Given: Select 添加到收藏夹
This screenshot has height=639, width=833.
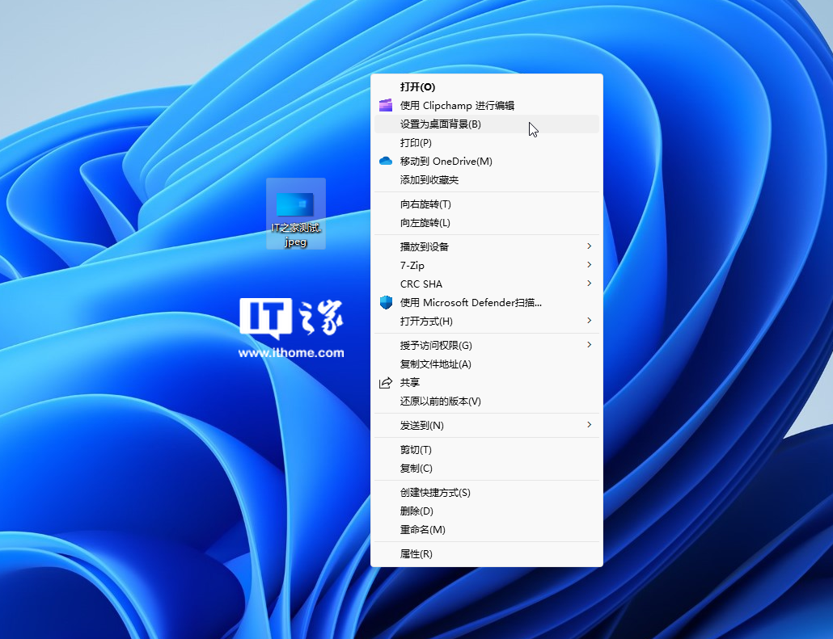Looking at the screenshot, I should pyautogui.click(x=487, y=180).
